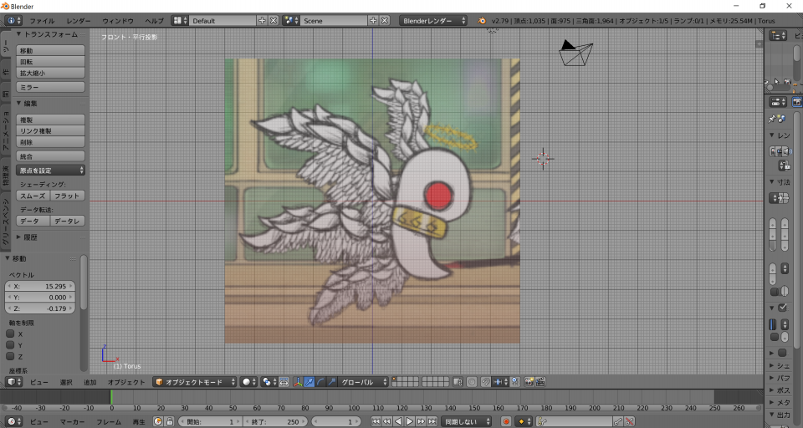Open the timeline マーカー menu
Image resolution: width=803 pixels, height=428 pixels.
(x=72, y=422)
